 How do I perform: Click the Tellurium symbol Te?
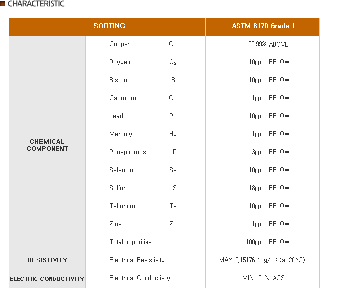[173, 206]
